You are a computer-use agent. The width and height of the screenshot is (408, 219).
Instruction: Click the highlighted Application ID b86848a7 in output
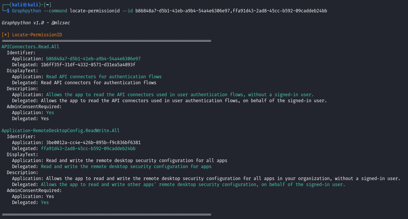tap(93, 59)
